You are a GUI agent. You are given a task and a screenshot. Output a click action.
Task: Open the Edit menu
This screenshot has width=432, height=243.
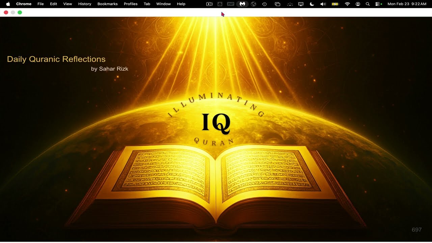pyautogui.click(x=53, y=4)
